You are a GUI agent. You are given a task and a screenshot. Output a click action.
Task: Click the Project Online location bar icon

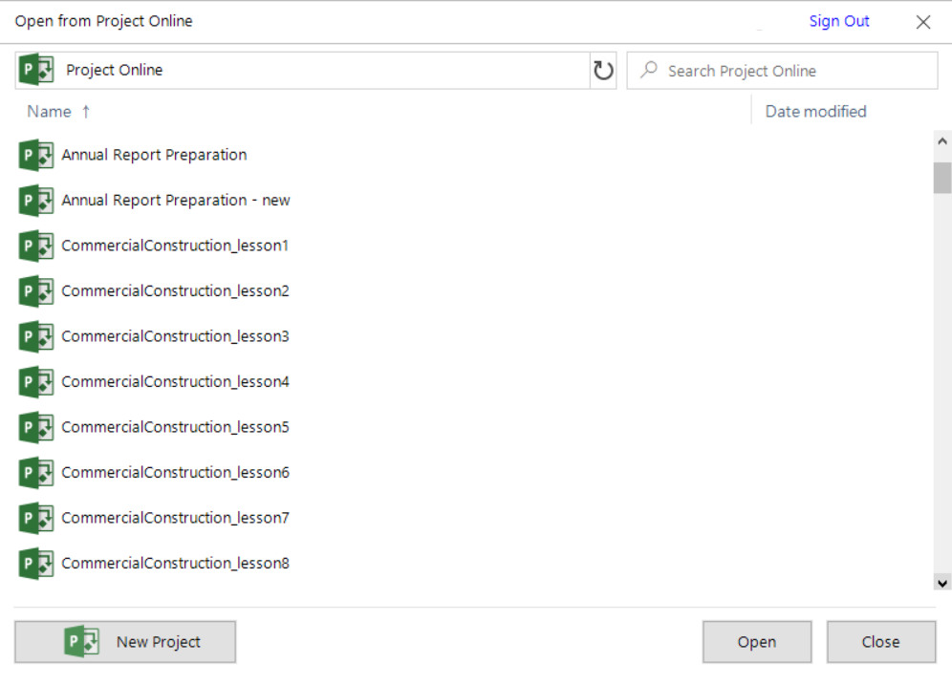(x=35, y=70)
